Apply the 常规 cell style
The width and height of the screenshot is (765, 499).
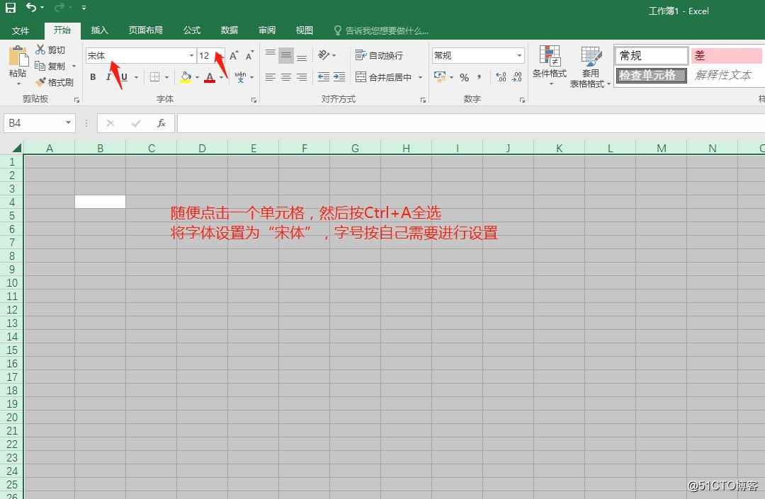(x=652, y=55)
